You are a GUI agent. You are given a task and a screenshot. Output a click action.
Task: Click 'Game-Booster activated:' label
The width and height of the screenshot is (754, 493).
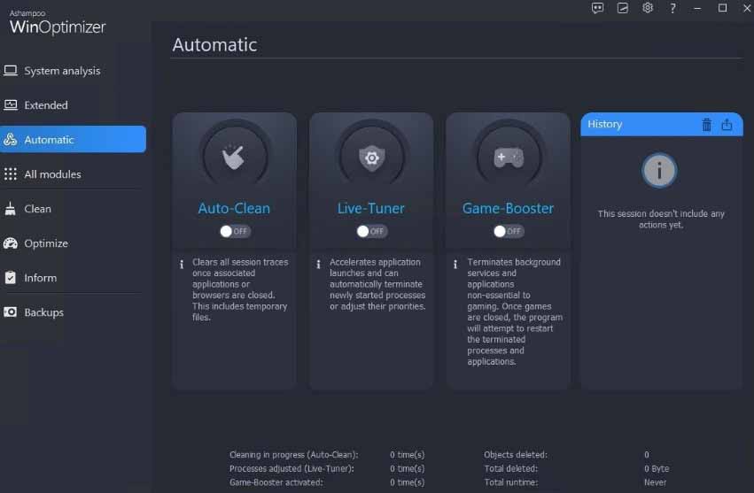coord(276,482)
